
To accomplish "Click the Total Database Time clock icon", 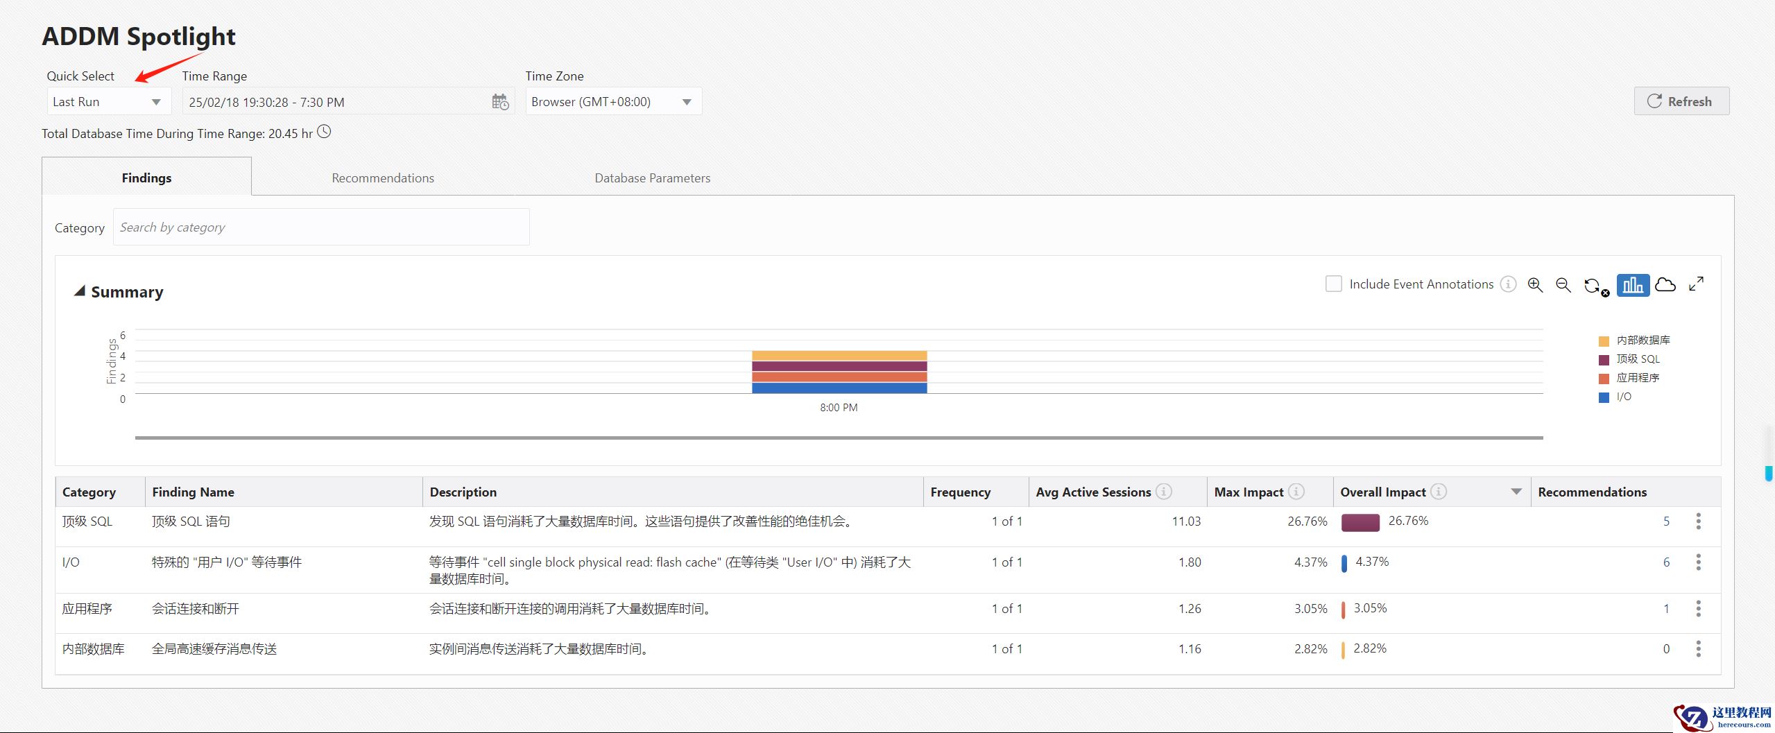I will (x=324, y=132).
